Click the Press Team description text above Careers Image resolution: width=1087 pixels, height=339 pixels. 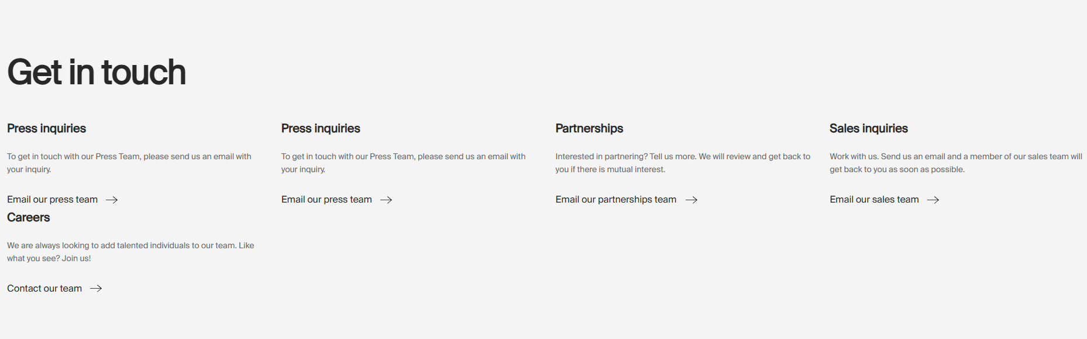tap(129, 163)
